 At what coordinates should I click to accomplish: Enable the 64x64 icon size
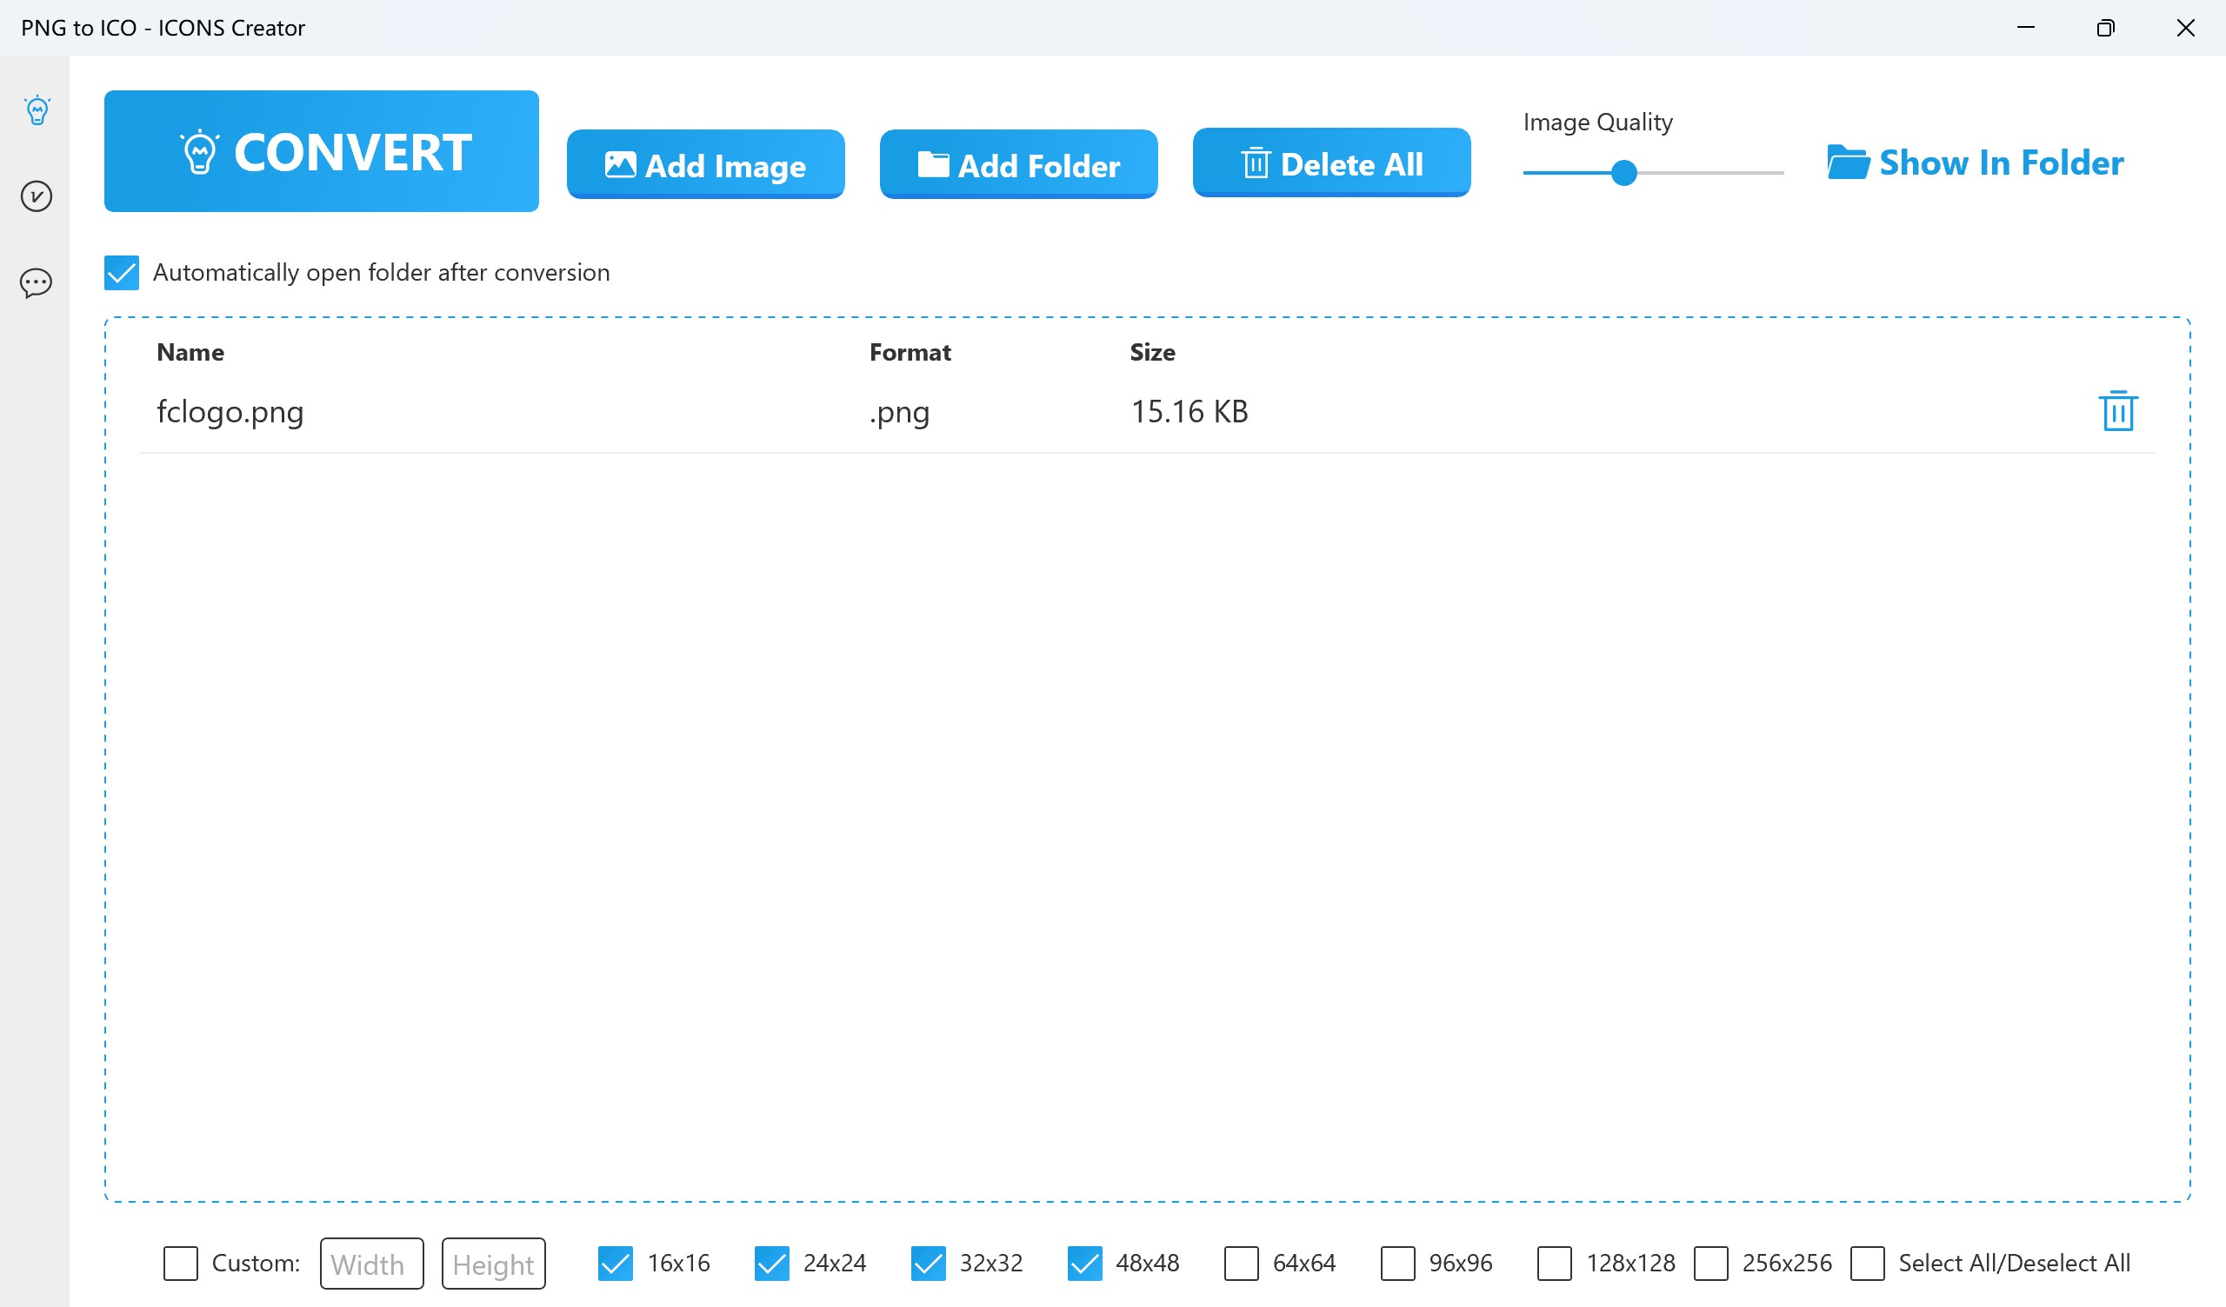[x=1241, y=1264]
